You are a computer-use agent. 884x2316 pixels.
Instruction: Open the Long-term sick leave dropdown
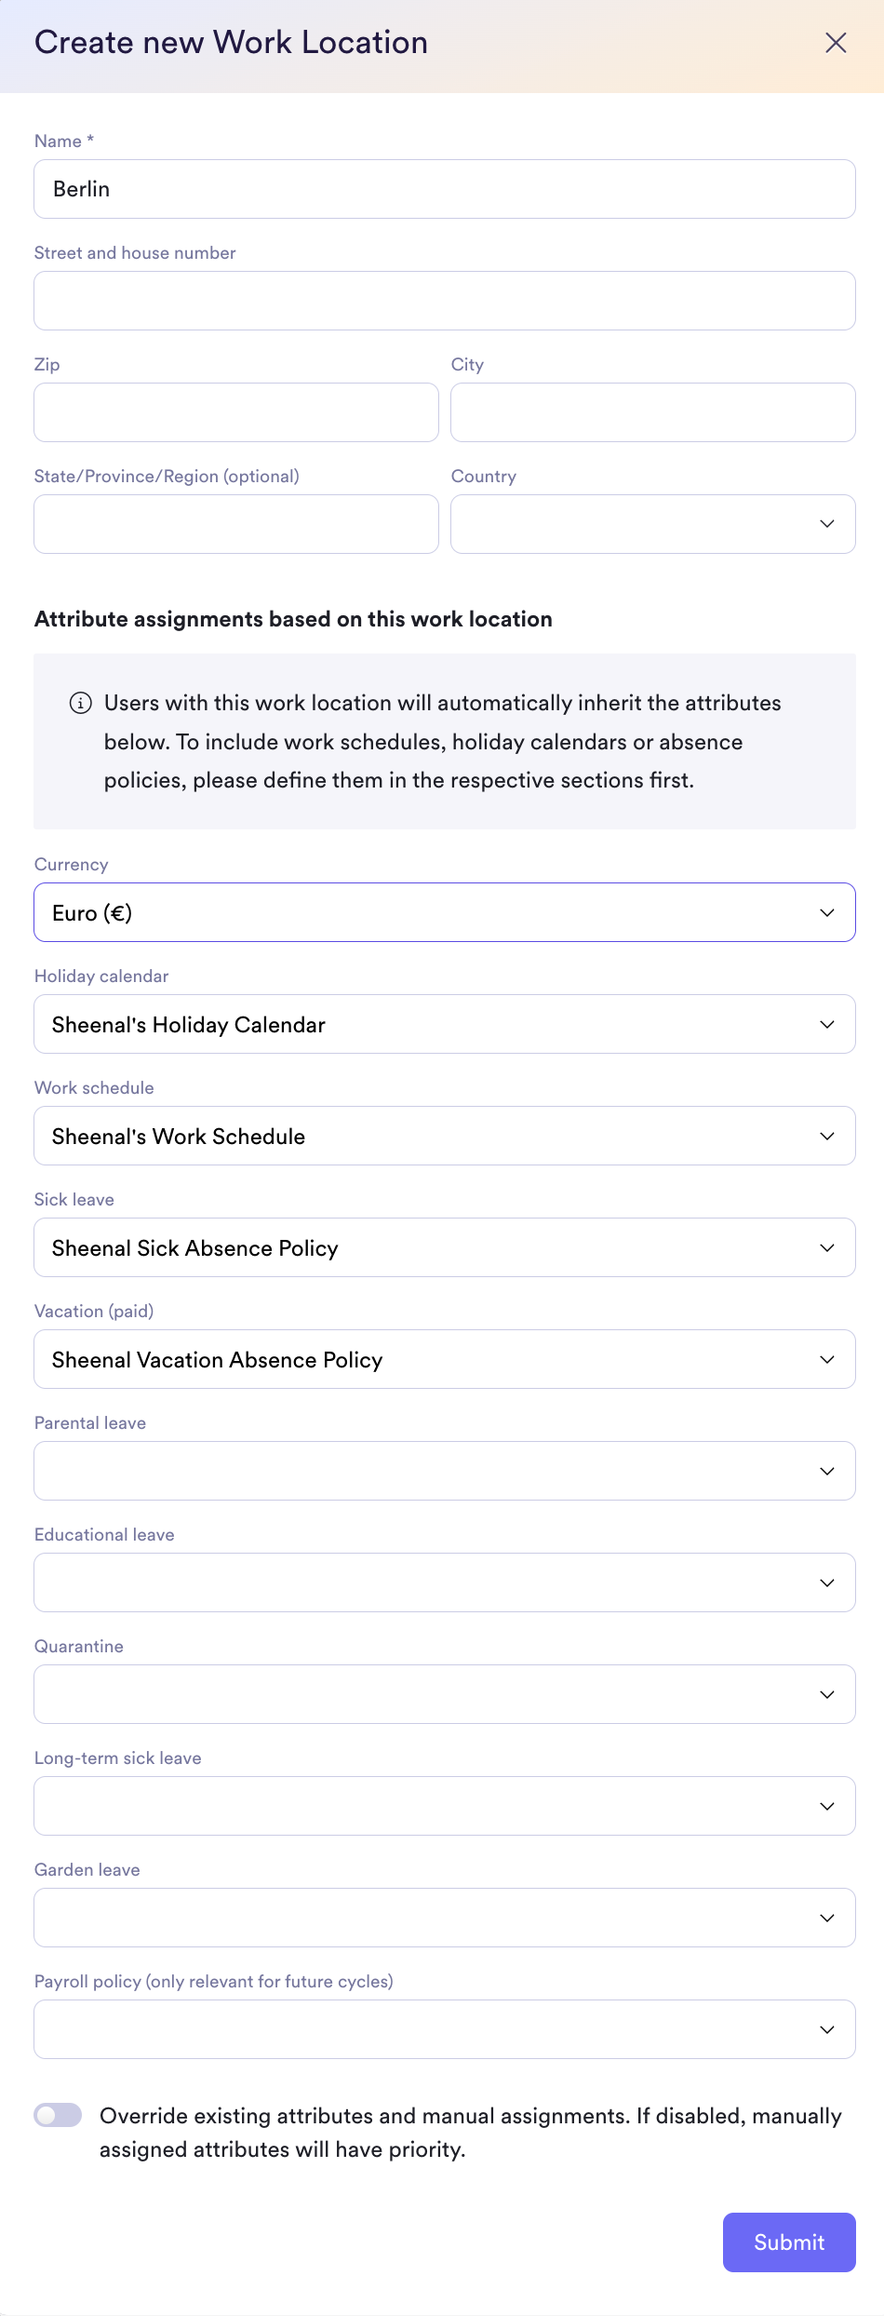click(x=445, y=1806)
